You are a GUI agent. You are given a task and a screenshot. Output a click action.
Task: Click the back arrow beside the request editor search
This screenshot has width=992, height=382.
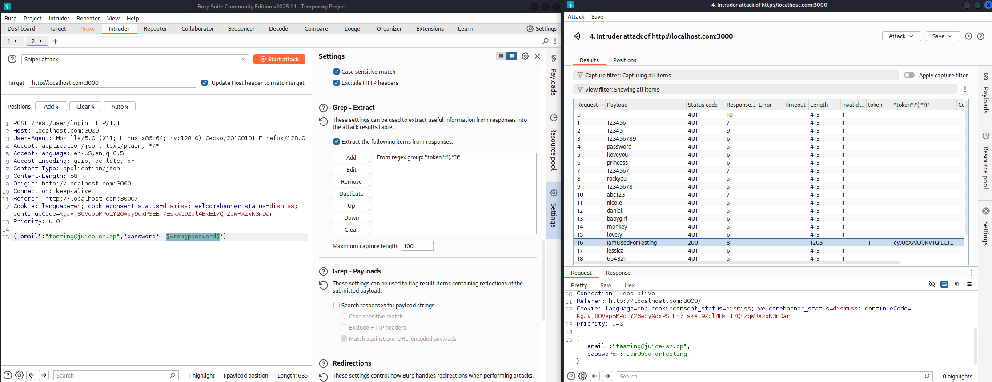pos(32,375)
